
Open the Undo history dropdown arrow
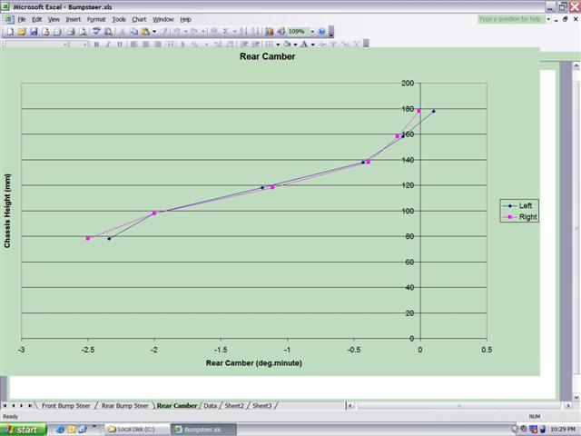point(185,32)
